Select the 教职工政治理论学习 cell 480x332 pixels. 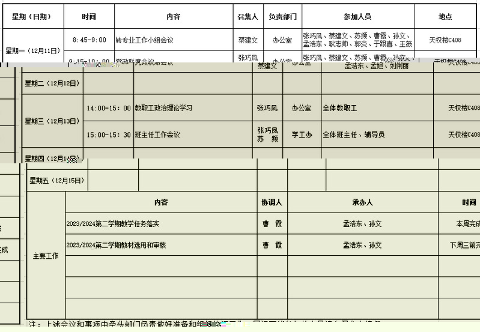[x=193, y=108]
